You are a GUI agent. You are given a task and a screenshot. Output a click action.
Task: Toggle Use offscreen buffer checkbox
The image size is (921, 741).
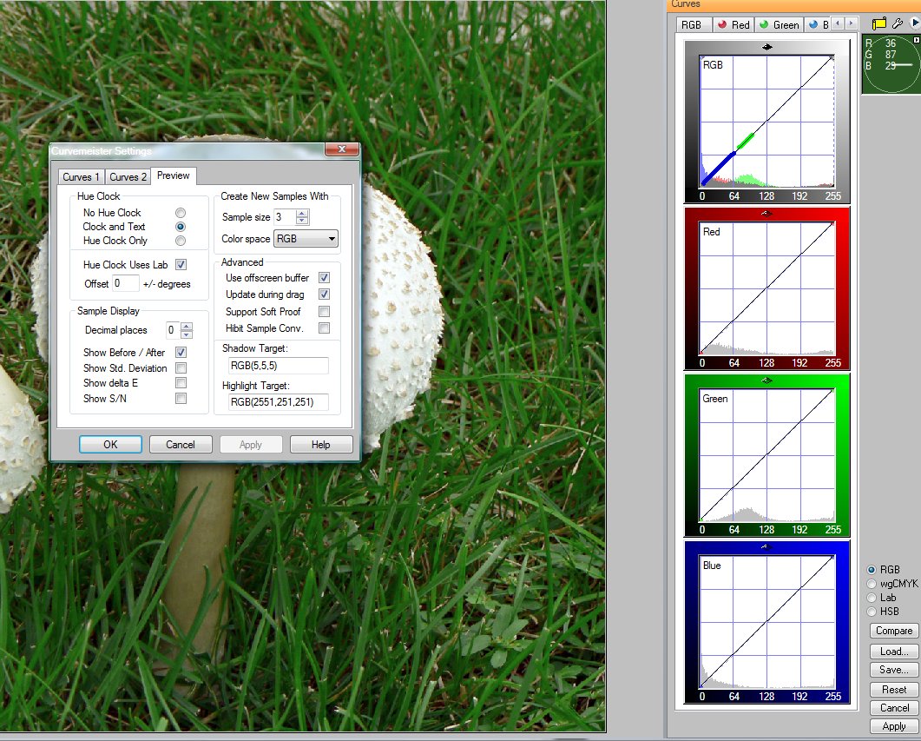(324, 277)
